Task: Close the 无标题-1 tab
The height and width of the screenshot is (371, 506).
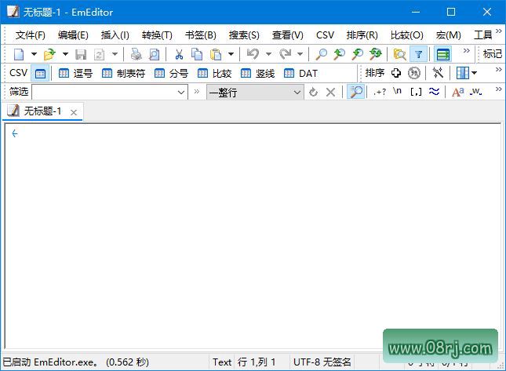Action: coord(74,112)
